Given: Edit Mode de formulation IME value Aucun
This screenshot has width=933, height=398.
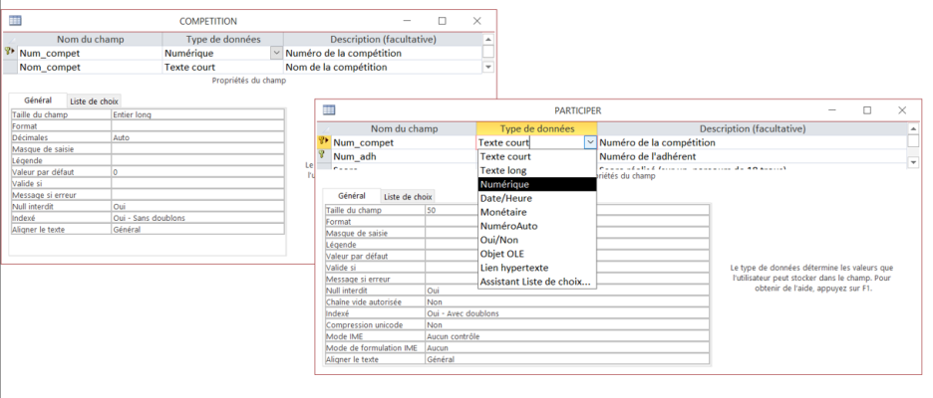Looking at the screenshot, I should click(567, 347).
